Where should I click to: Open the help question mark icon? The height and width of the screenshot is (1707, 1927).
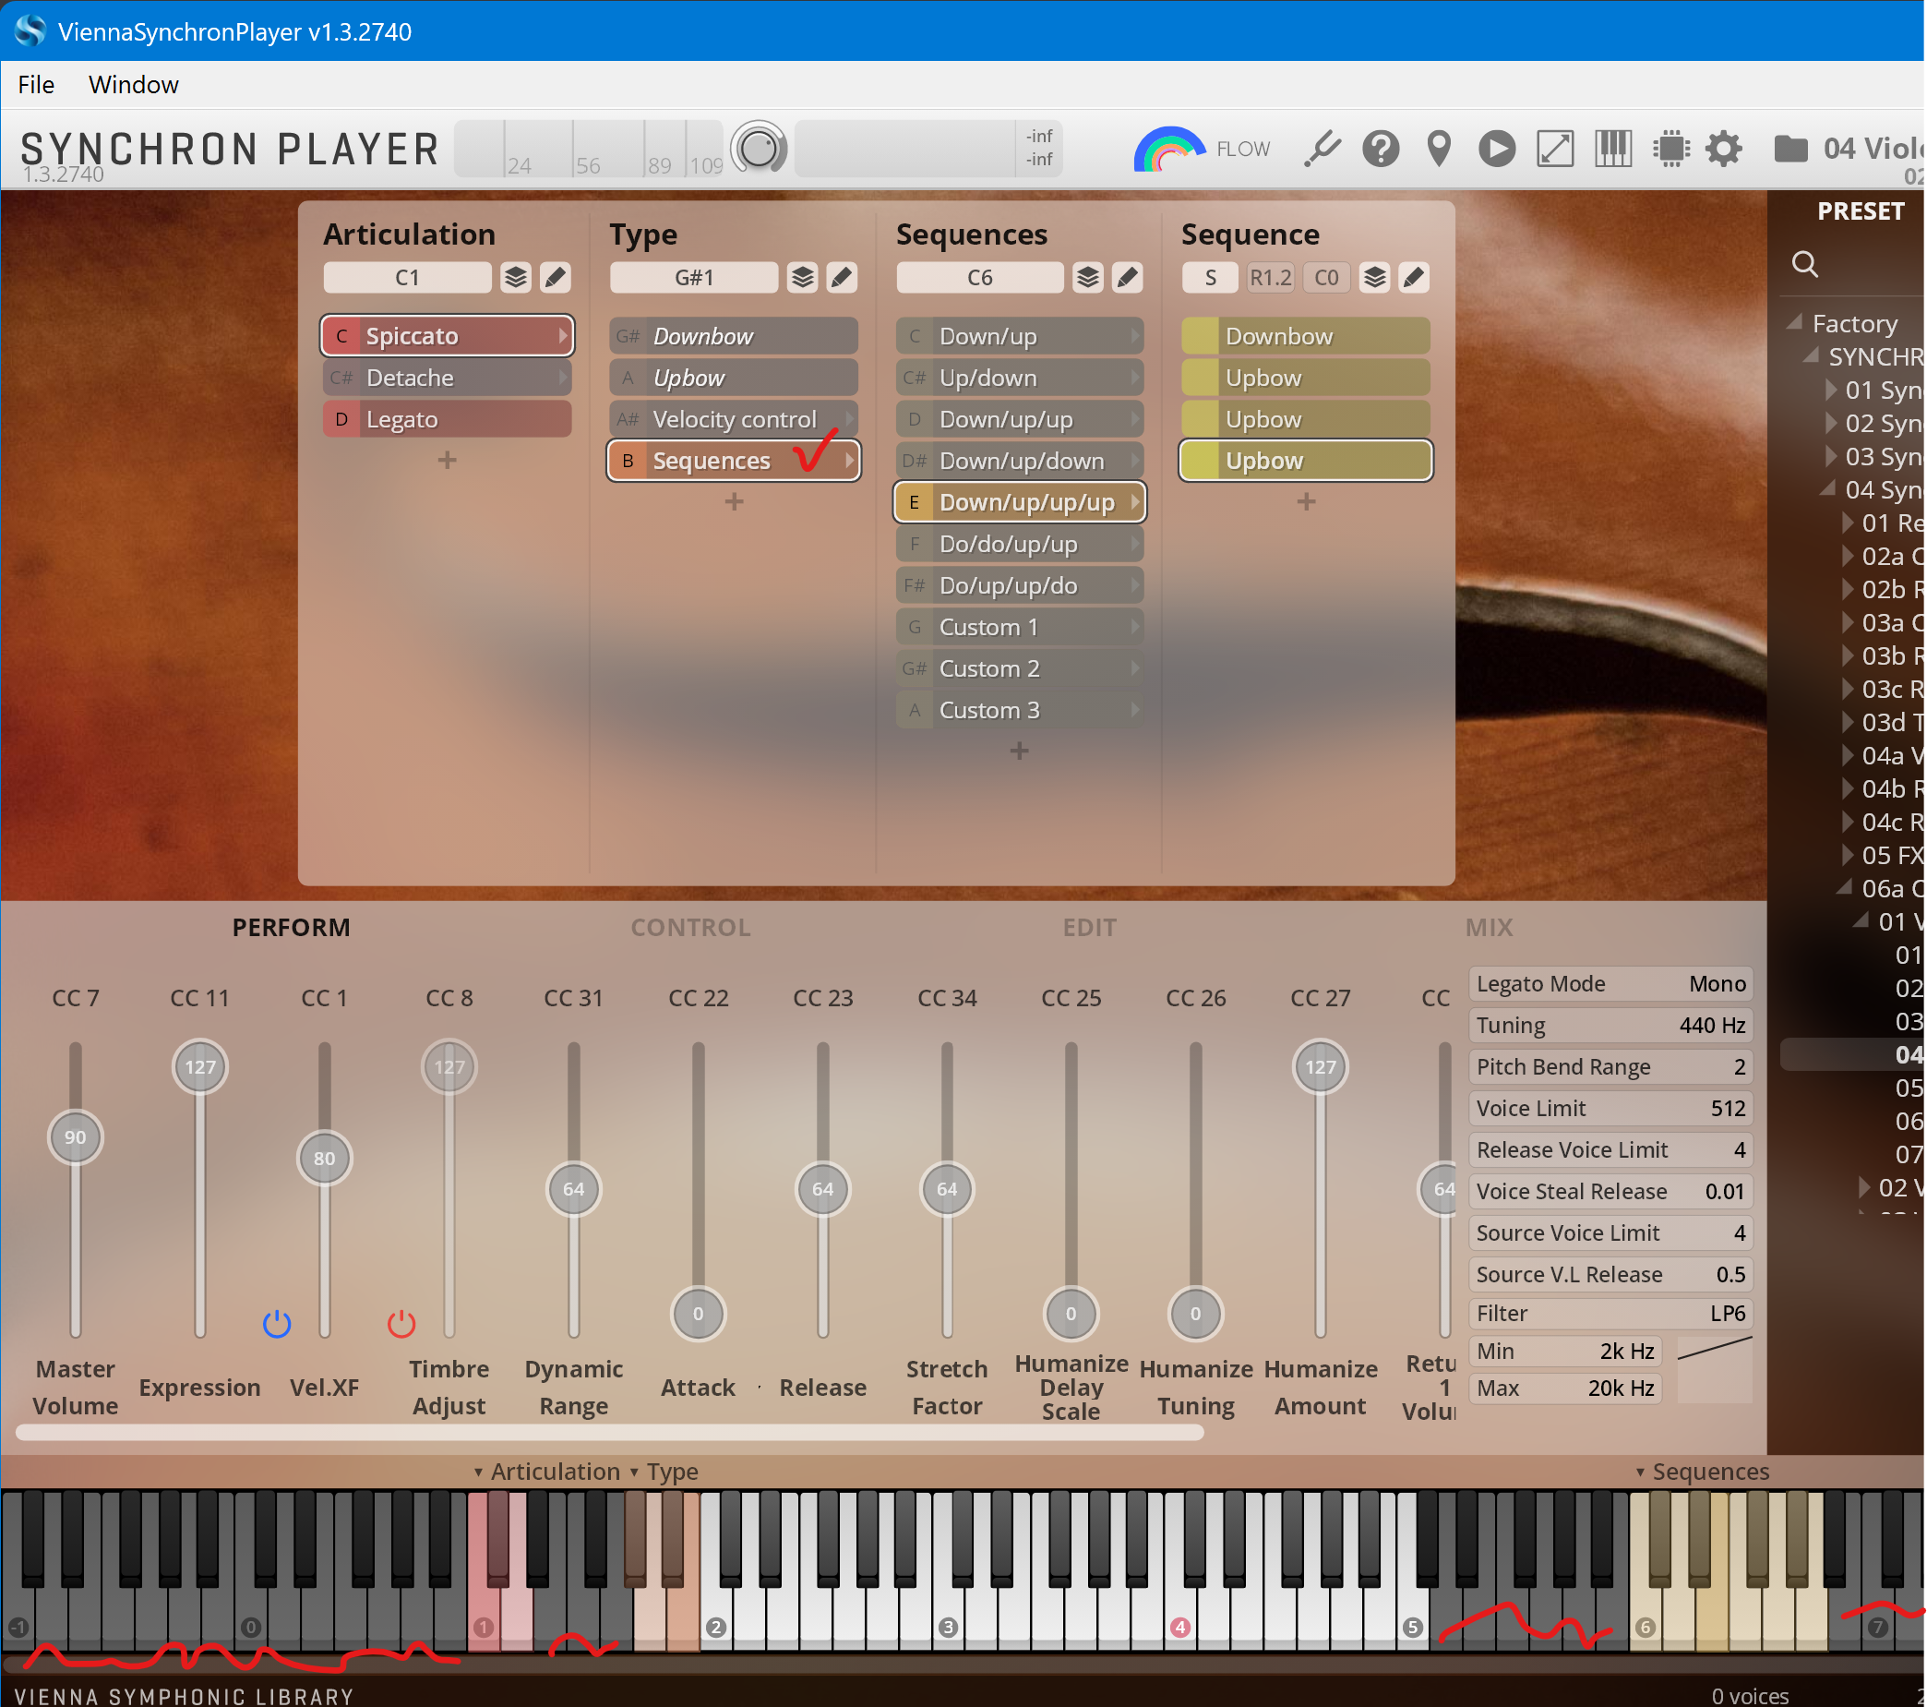[x=1381, y=149]
